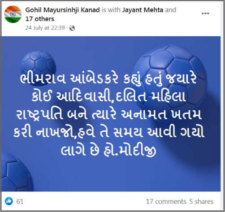Click the globe public privacy icon
The height and width of the screenshot is (212, 225).
[72, 28]
